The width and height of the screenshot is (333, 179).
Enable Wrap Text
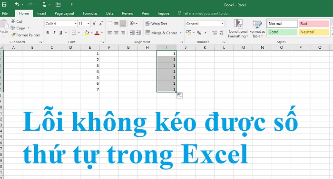pos(157,24)
